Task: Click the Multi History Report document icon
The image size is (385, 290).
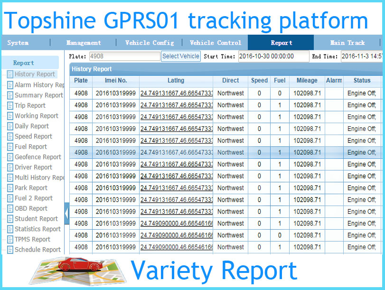Action: click(x=10, y=178)
